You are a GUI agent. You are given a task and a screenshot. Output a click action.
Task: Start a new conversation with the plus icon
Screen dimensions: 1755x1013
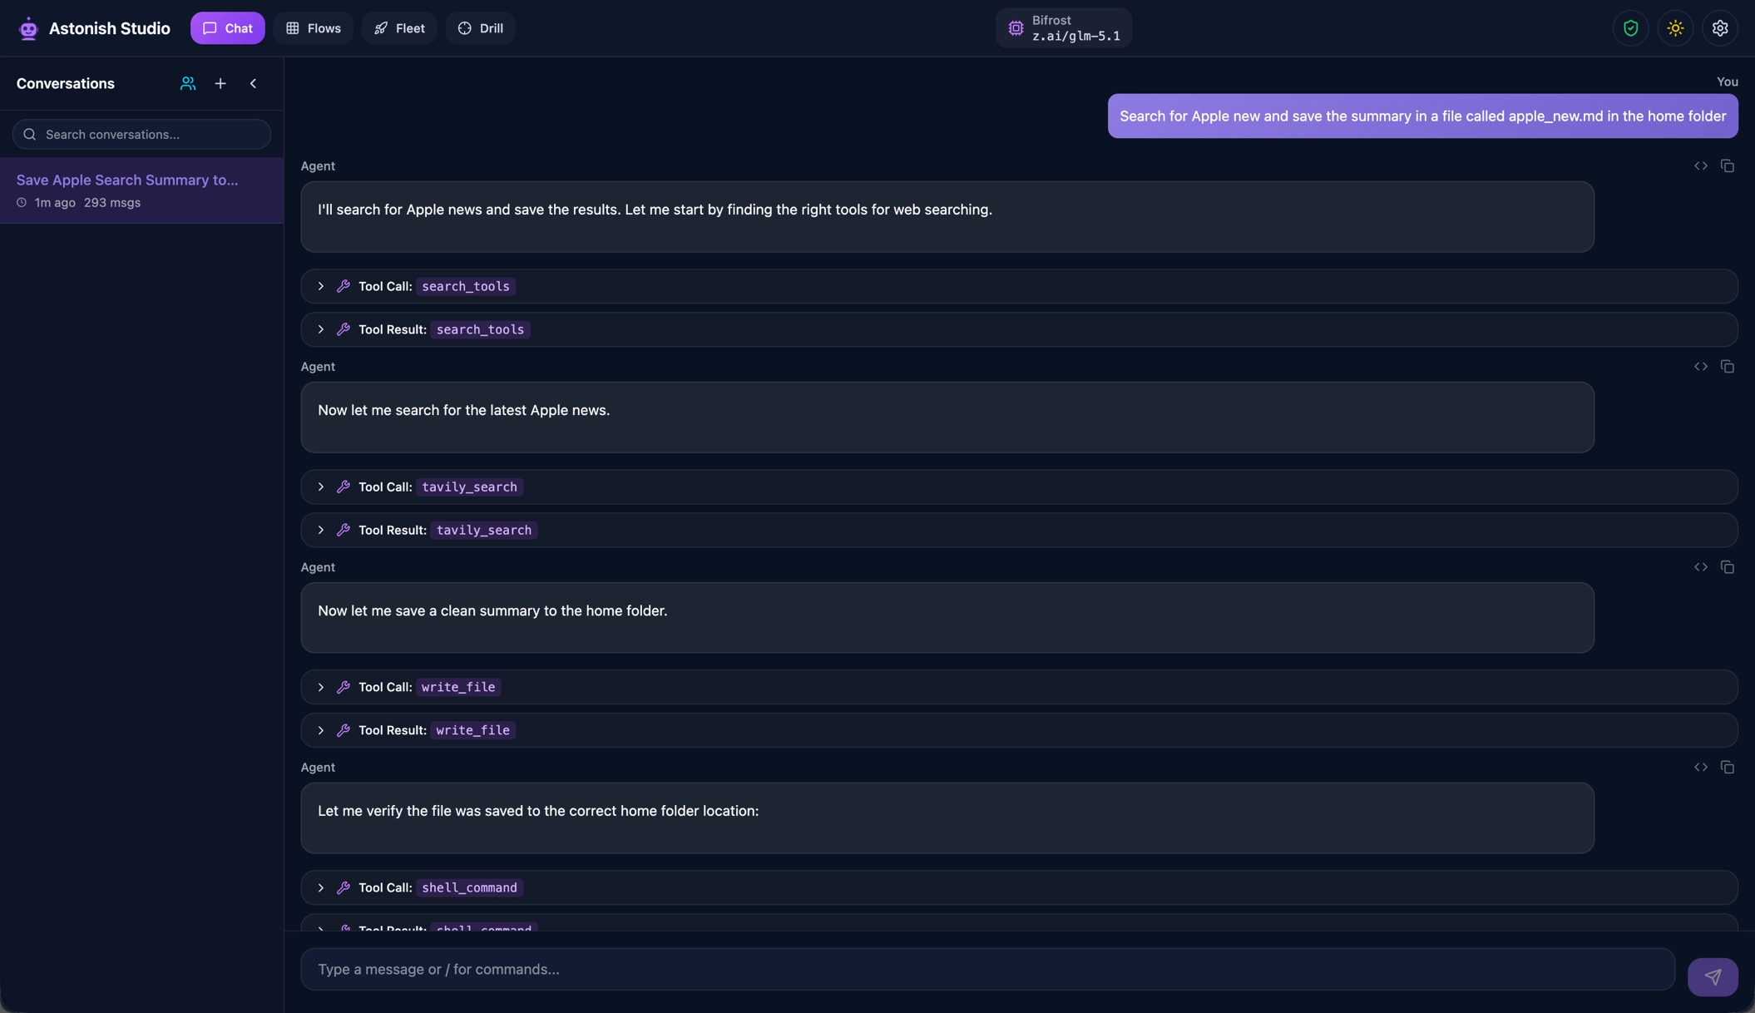pos(220,83)
